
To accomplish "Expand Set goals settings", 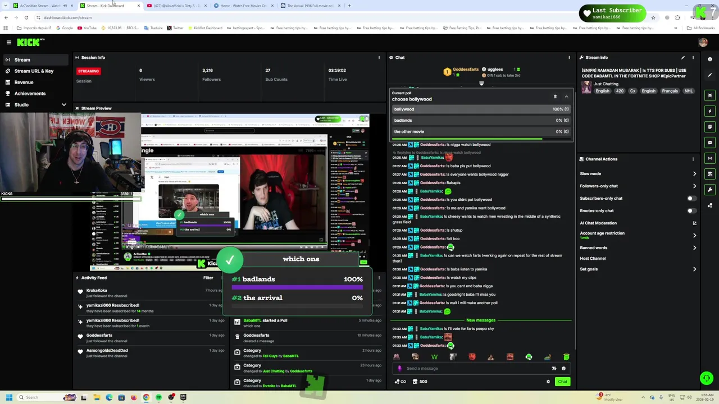I will point(638,269).
